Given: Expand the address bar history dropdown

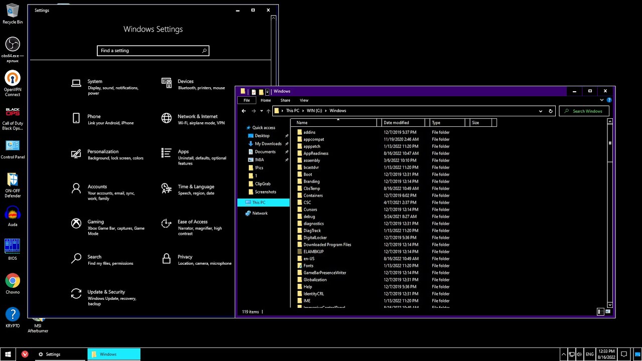Looking at the screenshot, I should pos(540,111).
